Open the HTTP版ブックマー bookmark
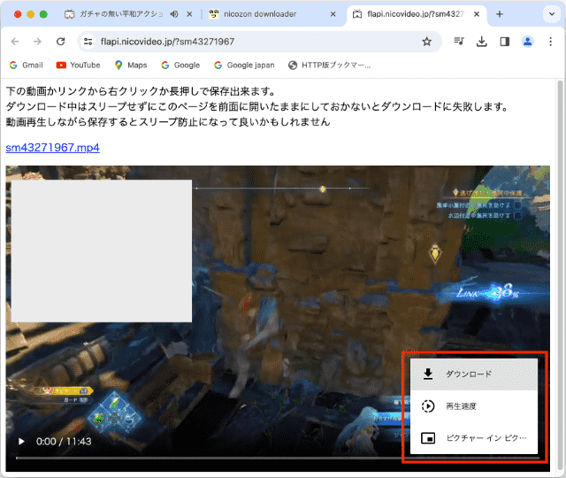Viewport: 566px width, 478px height. [330, 65]
